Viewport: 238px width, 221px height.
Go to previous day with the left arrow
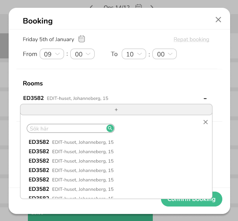pos(91,7)
